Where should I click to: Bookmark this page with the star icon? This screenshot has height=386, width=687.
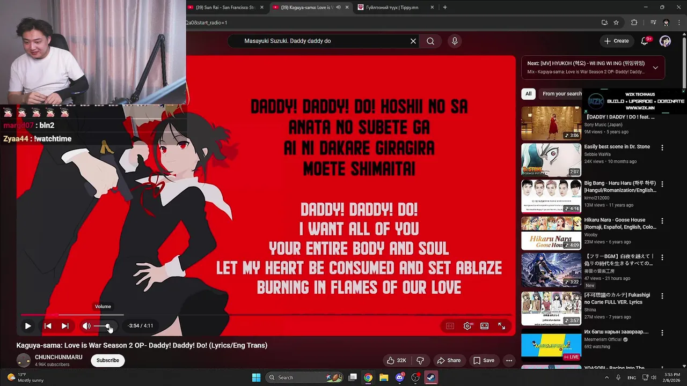[616, 23]
